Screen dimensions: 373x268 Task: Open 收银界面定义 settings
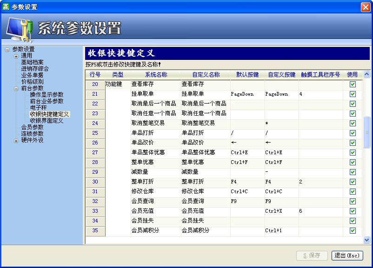47,120
